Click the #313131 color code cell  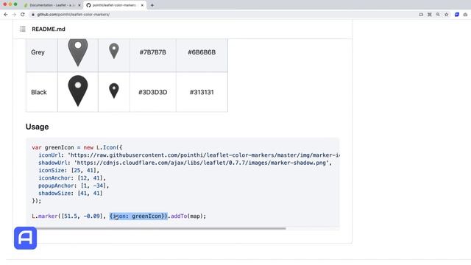point(202,92)
